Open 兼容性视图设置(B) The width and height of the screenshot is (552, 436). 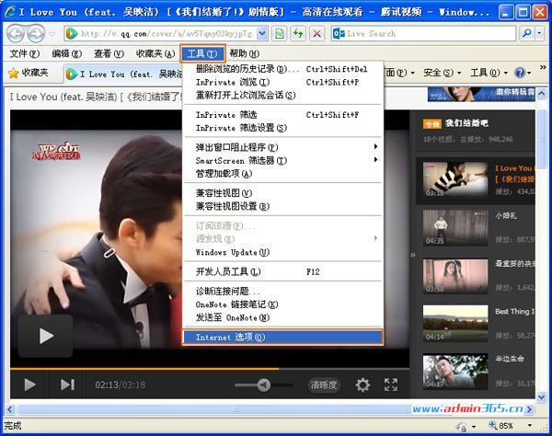tap(283, 206)
